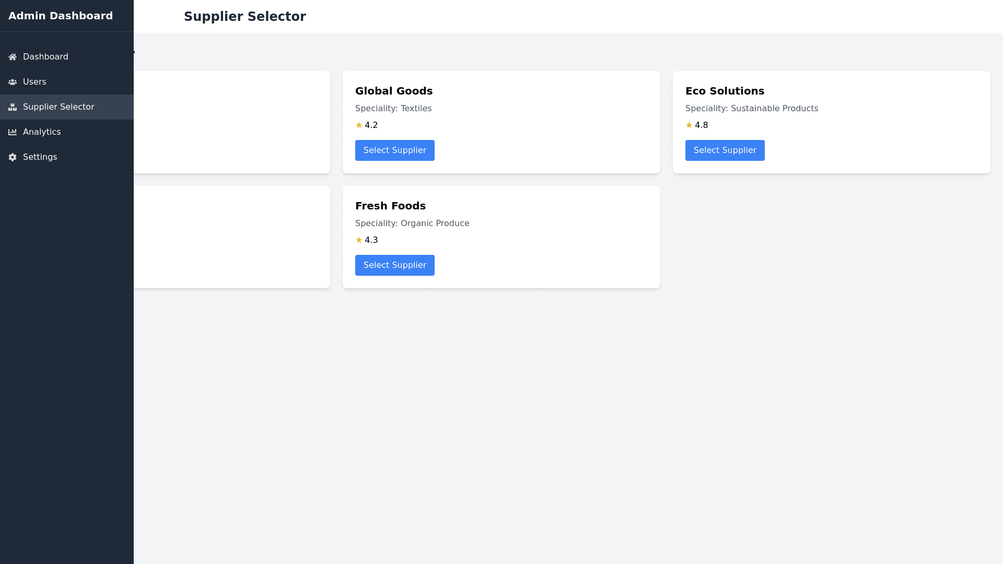Viewport: 1003px width, 564px height.
Task: Click the Dashboard home icon
Action: tap(13, 57)
